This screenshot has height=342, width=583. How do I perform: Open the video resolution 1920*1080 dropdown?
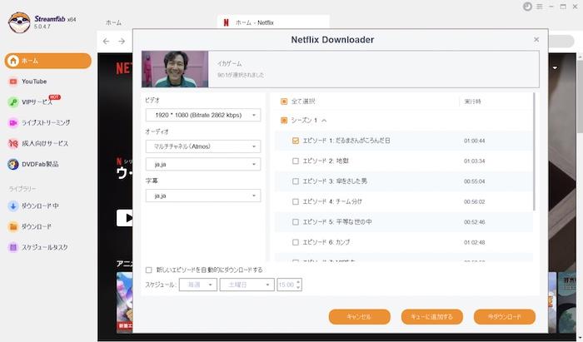pos(203,115)
